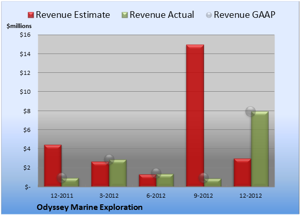Select the red estimate bar for 12-2011
This screenshot has width=300, height=215.
pos(53,166)
